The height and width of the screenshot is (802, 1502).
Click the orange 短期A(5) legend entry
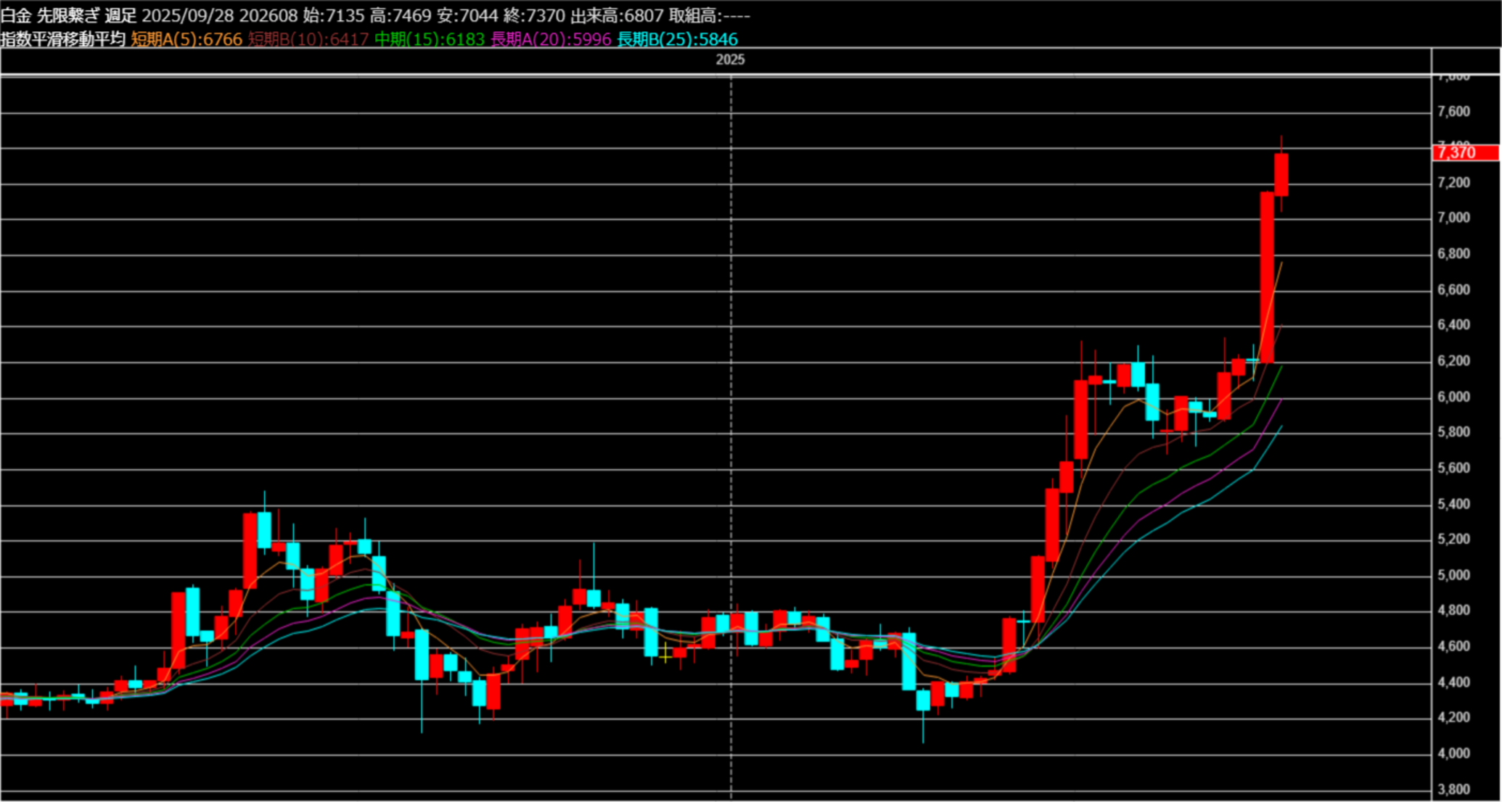click(x=186, y=39)
